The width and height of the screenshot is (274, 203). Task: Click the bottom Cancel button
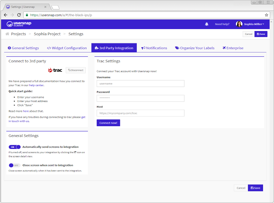[x=241, y=188]
